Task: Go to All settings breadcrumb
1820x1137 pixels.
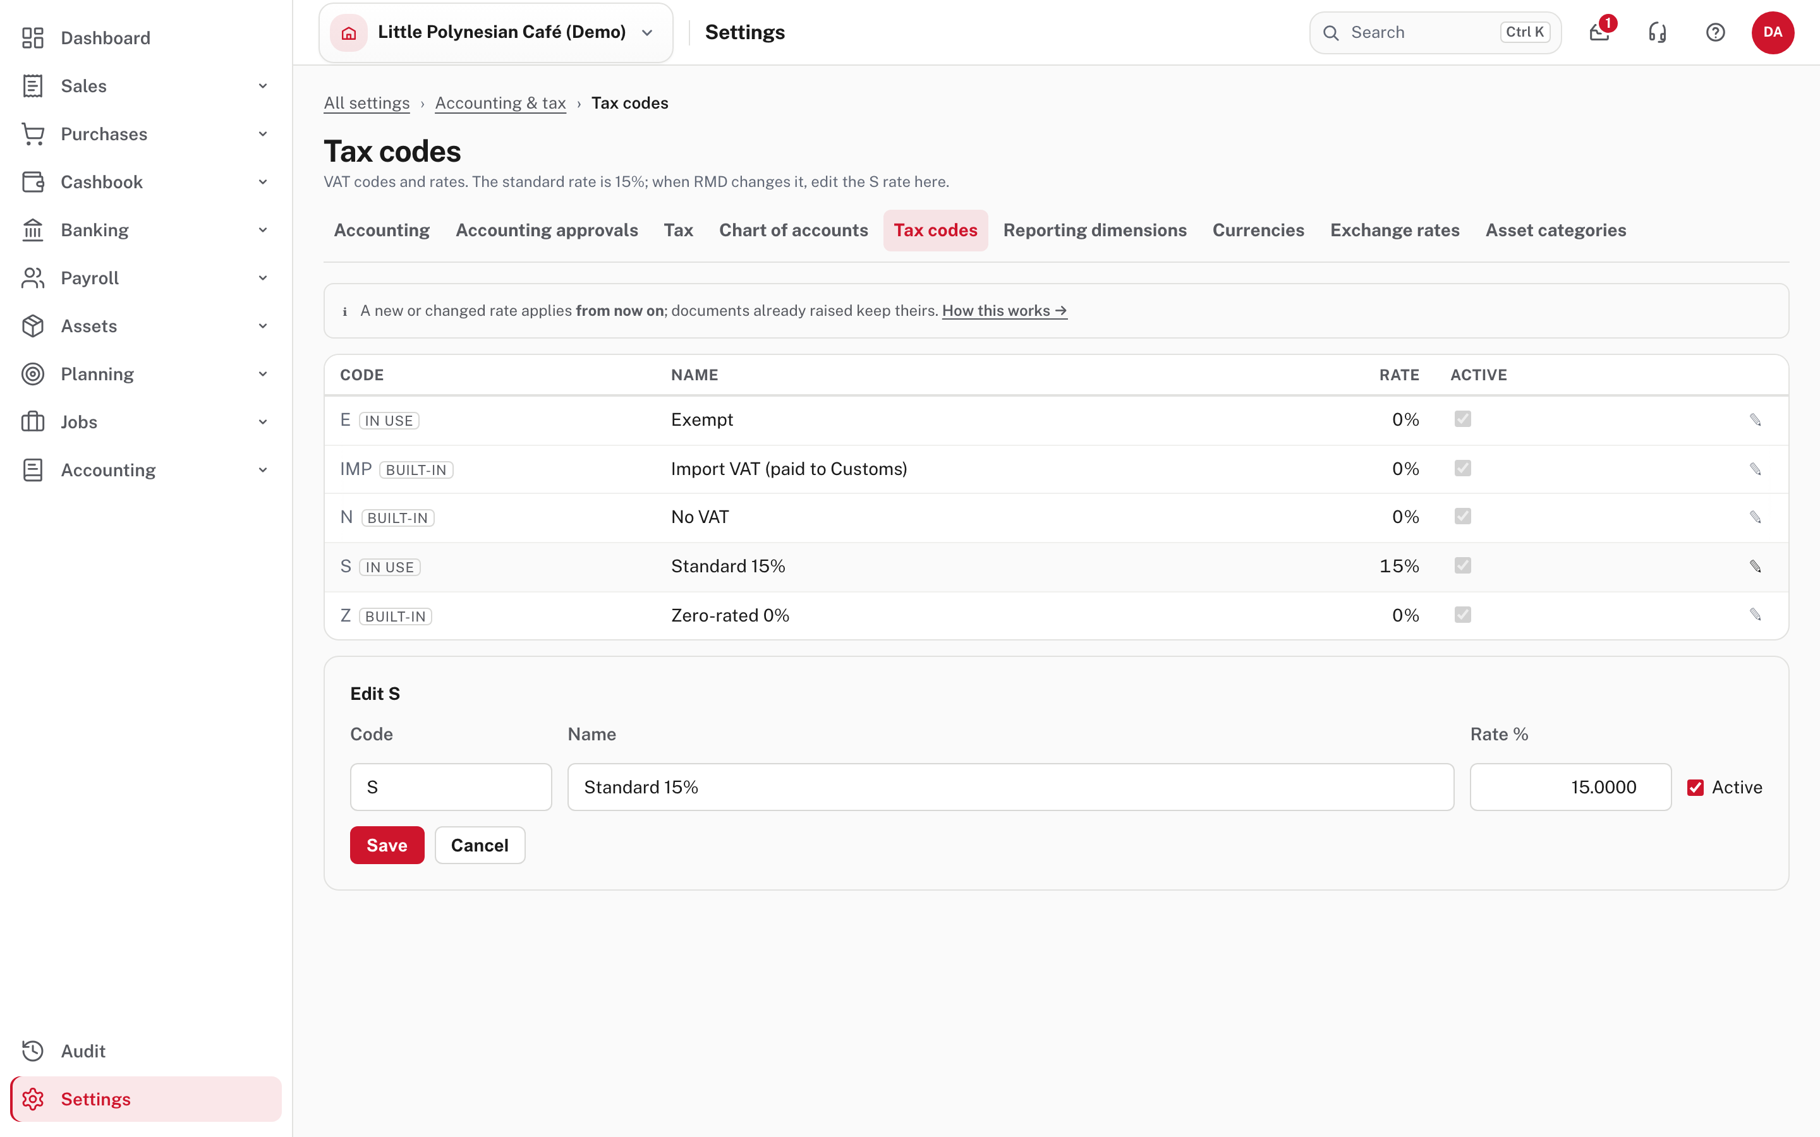Action: pos(367,103)
